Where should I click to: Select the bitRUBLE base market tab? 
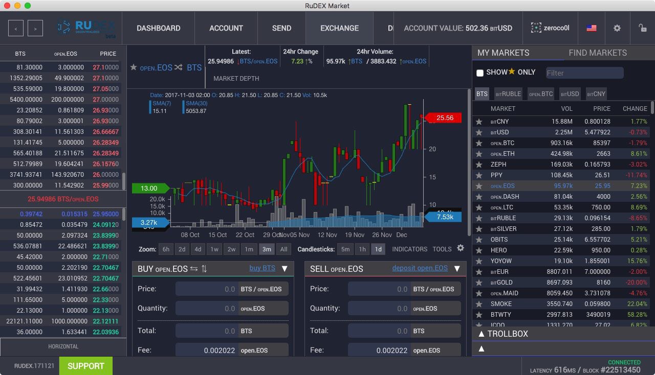coord(508,93)
